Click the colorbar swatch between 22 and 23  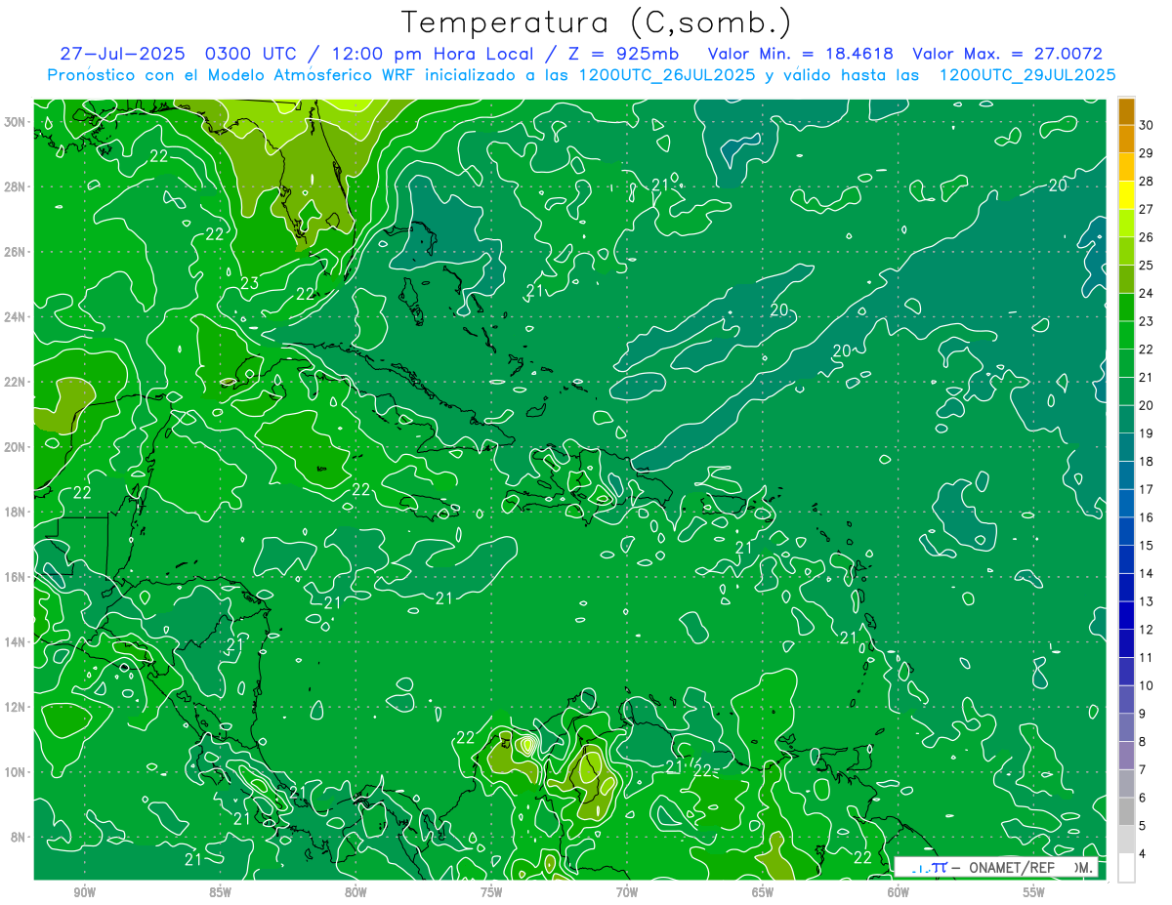pyautogui.click(x=1126, y=335)
